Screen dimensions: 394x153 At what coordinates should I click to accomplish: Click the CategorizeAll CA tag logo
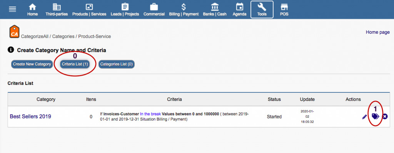[x=14, y=31]
